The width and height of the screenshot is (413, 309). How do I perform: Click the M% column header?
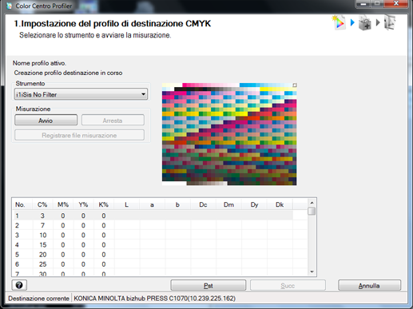(x=63, y=204)
